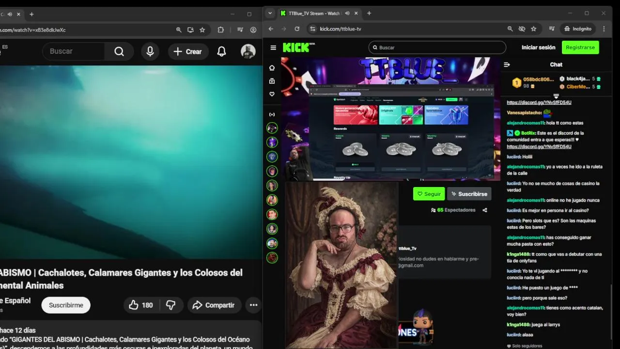
Task: Close the TTBlue_TV Stream tab
Action: pos(356,13)
